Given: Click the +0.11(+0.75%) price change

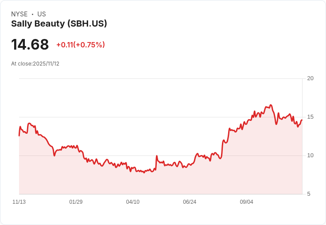Looking at the screenshot, I should (80, 45).
